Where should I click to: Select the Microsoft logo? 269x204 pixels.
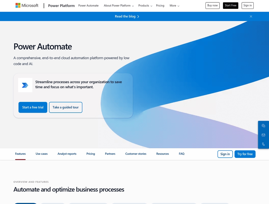pyautogui.click(x=27, y=5)
